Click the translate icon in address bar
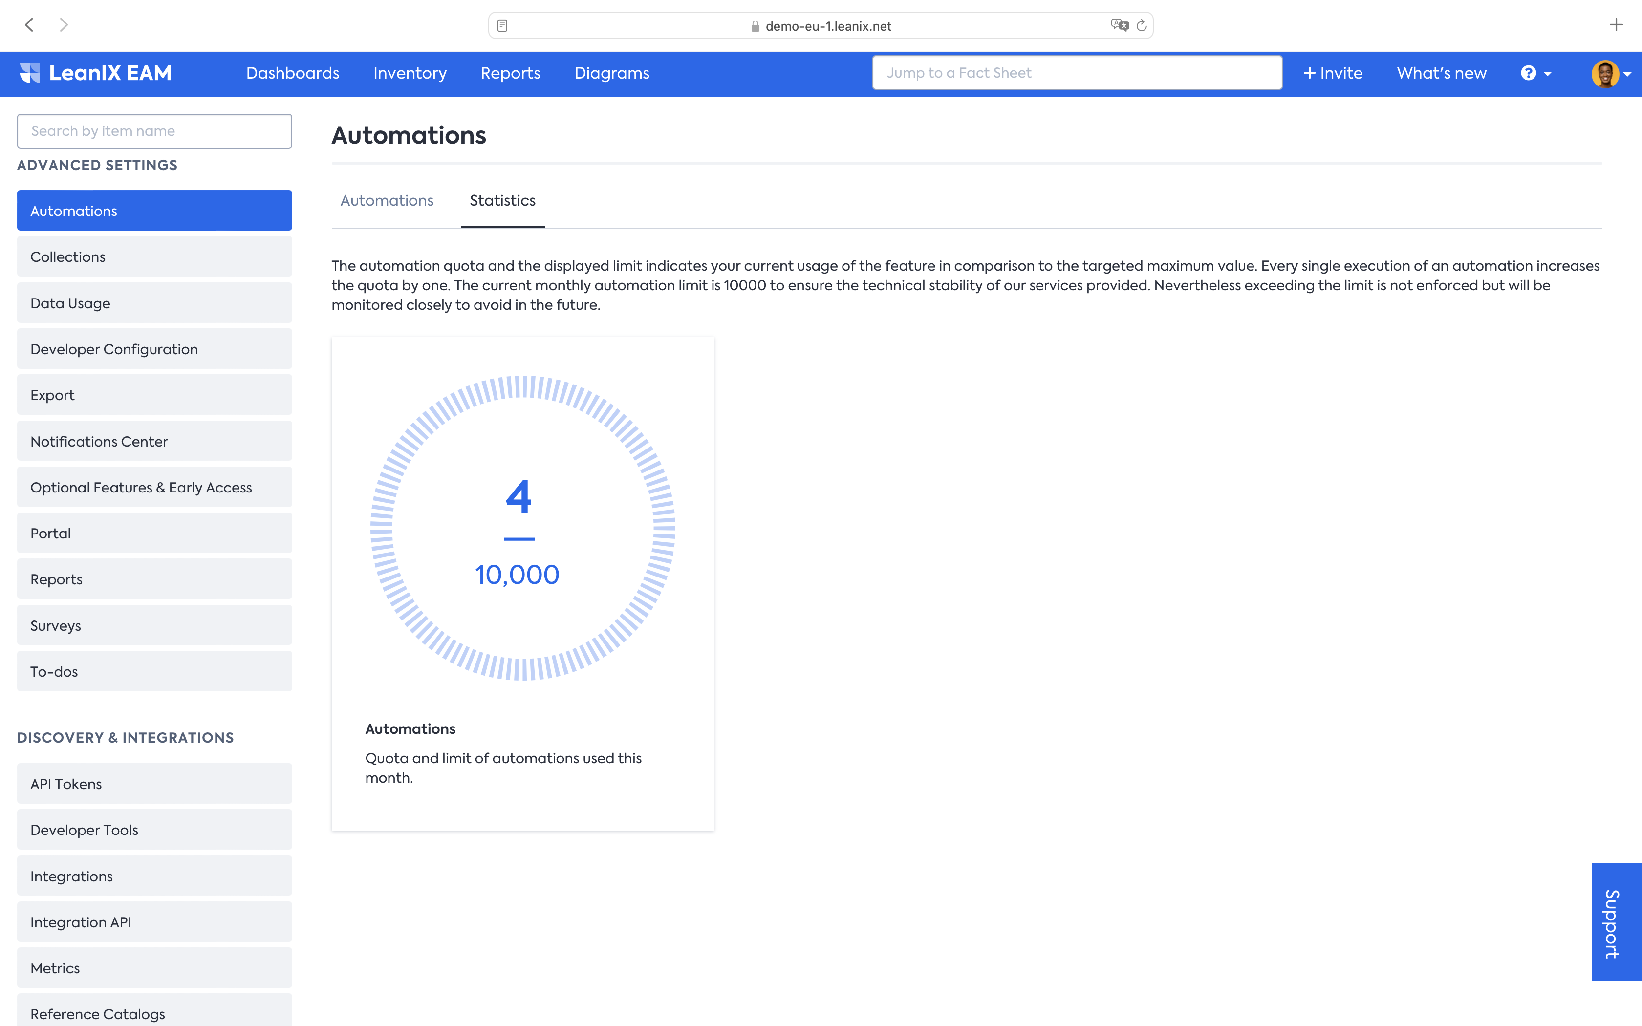The image size is (1642, 1026). [1119, 26]
